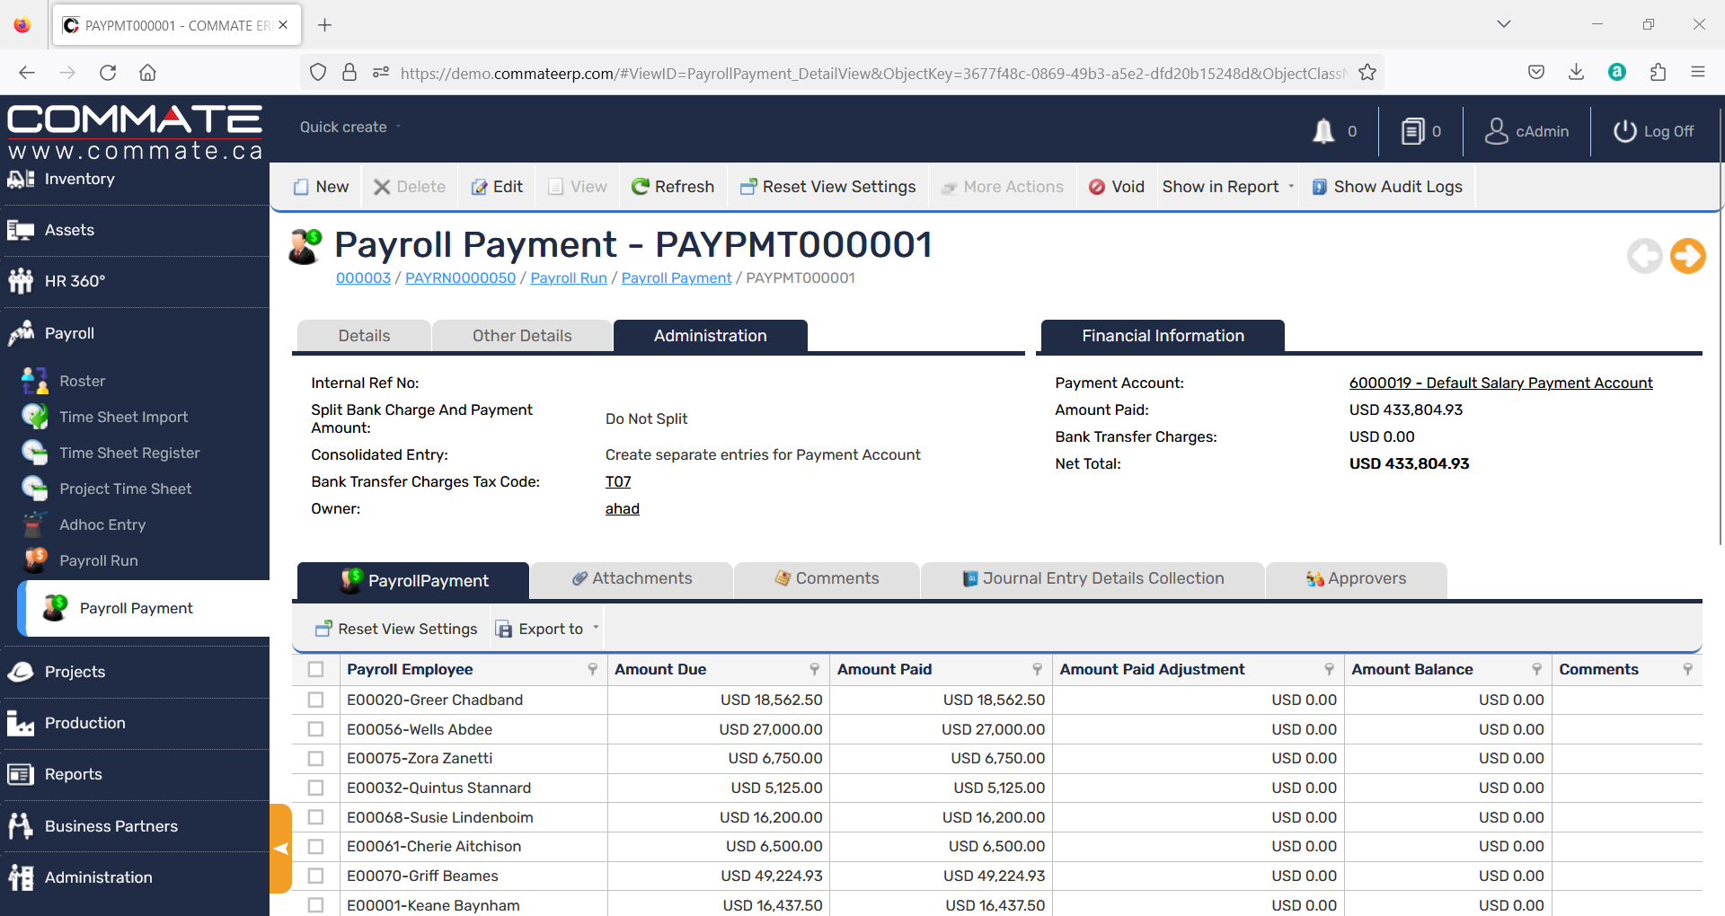This screenshot has height=916, width=1725.
Task: Open Default Salary Payment Account link
Action: coord(1500,383)
